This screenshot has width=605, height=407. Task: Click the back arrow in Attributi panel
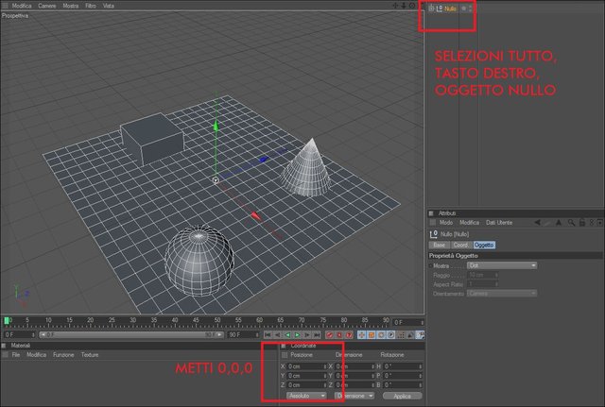pos(537,222)
